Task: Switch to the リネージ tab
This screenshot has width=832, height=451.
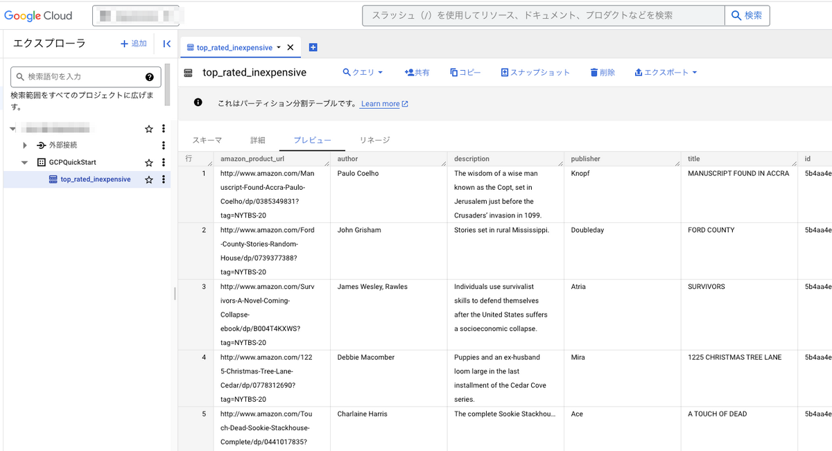Action: pos(374,140)
